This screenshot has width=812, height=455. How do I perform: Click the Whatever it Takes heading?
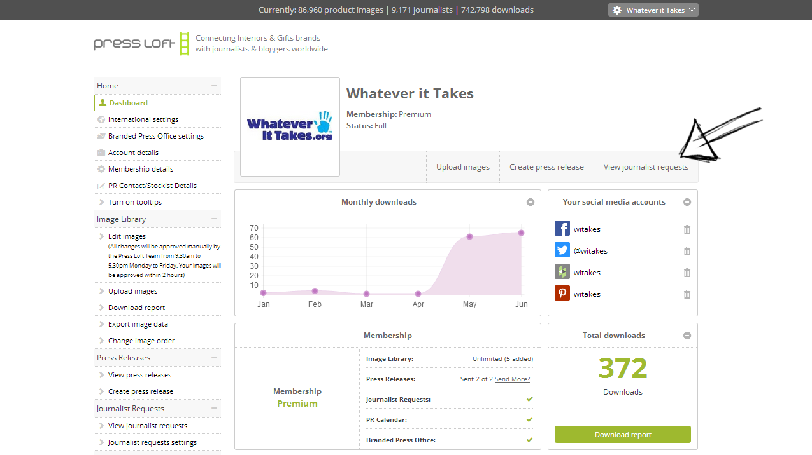point(410,93)
